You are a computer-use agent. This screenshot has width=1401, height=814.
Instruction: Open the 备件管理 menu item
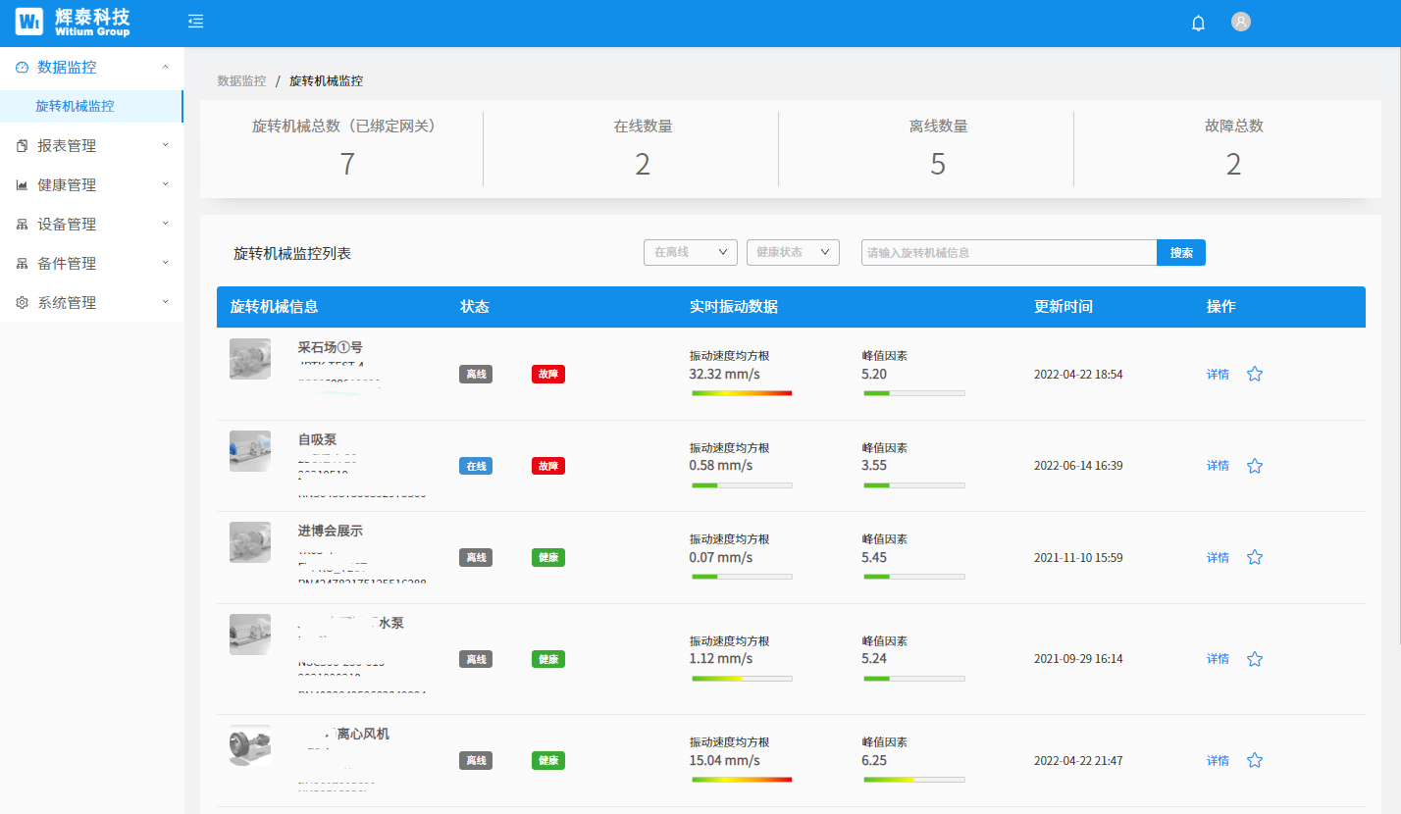91,264
